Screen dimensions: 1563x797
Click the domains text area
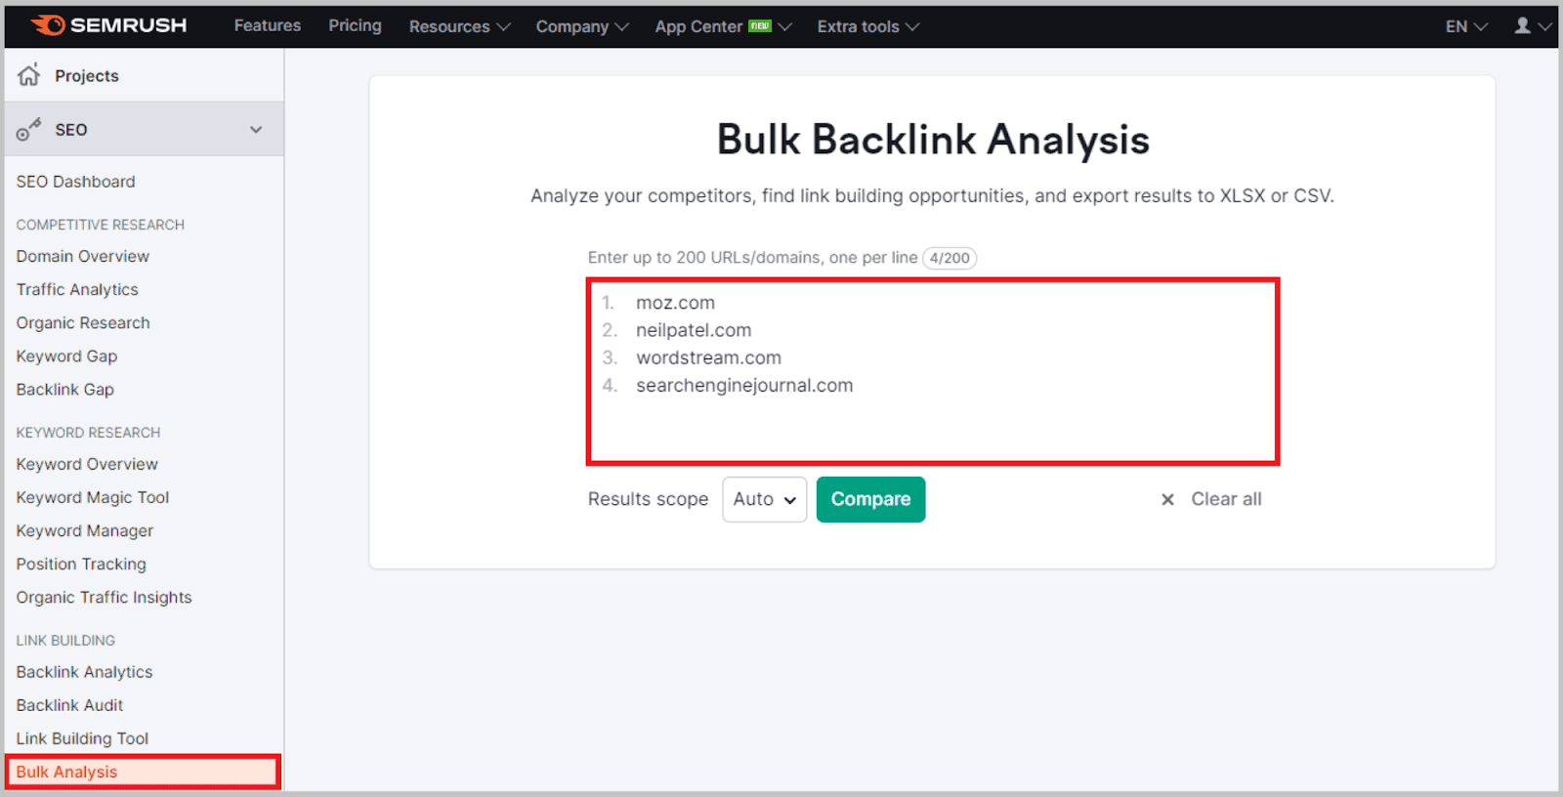(933, 371)
